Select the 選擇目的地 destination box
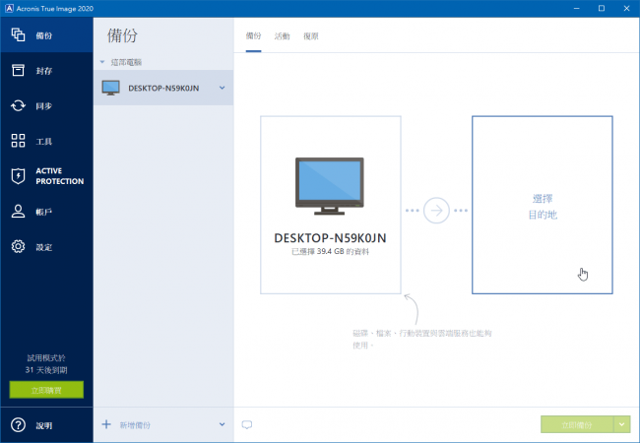 tap(542, 205)
